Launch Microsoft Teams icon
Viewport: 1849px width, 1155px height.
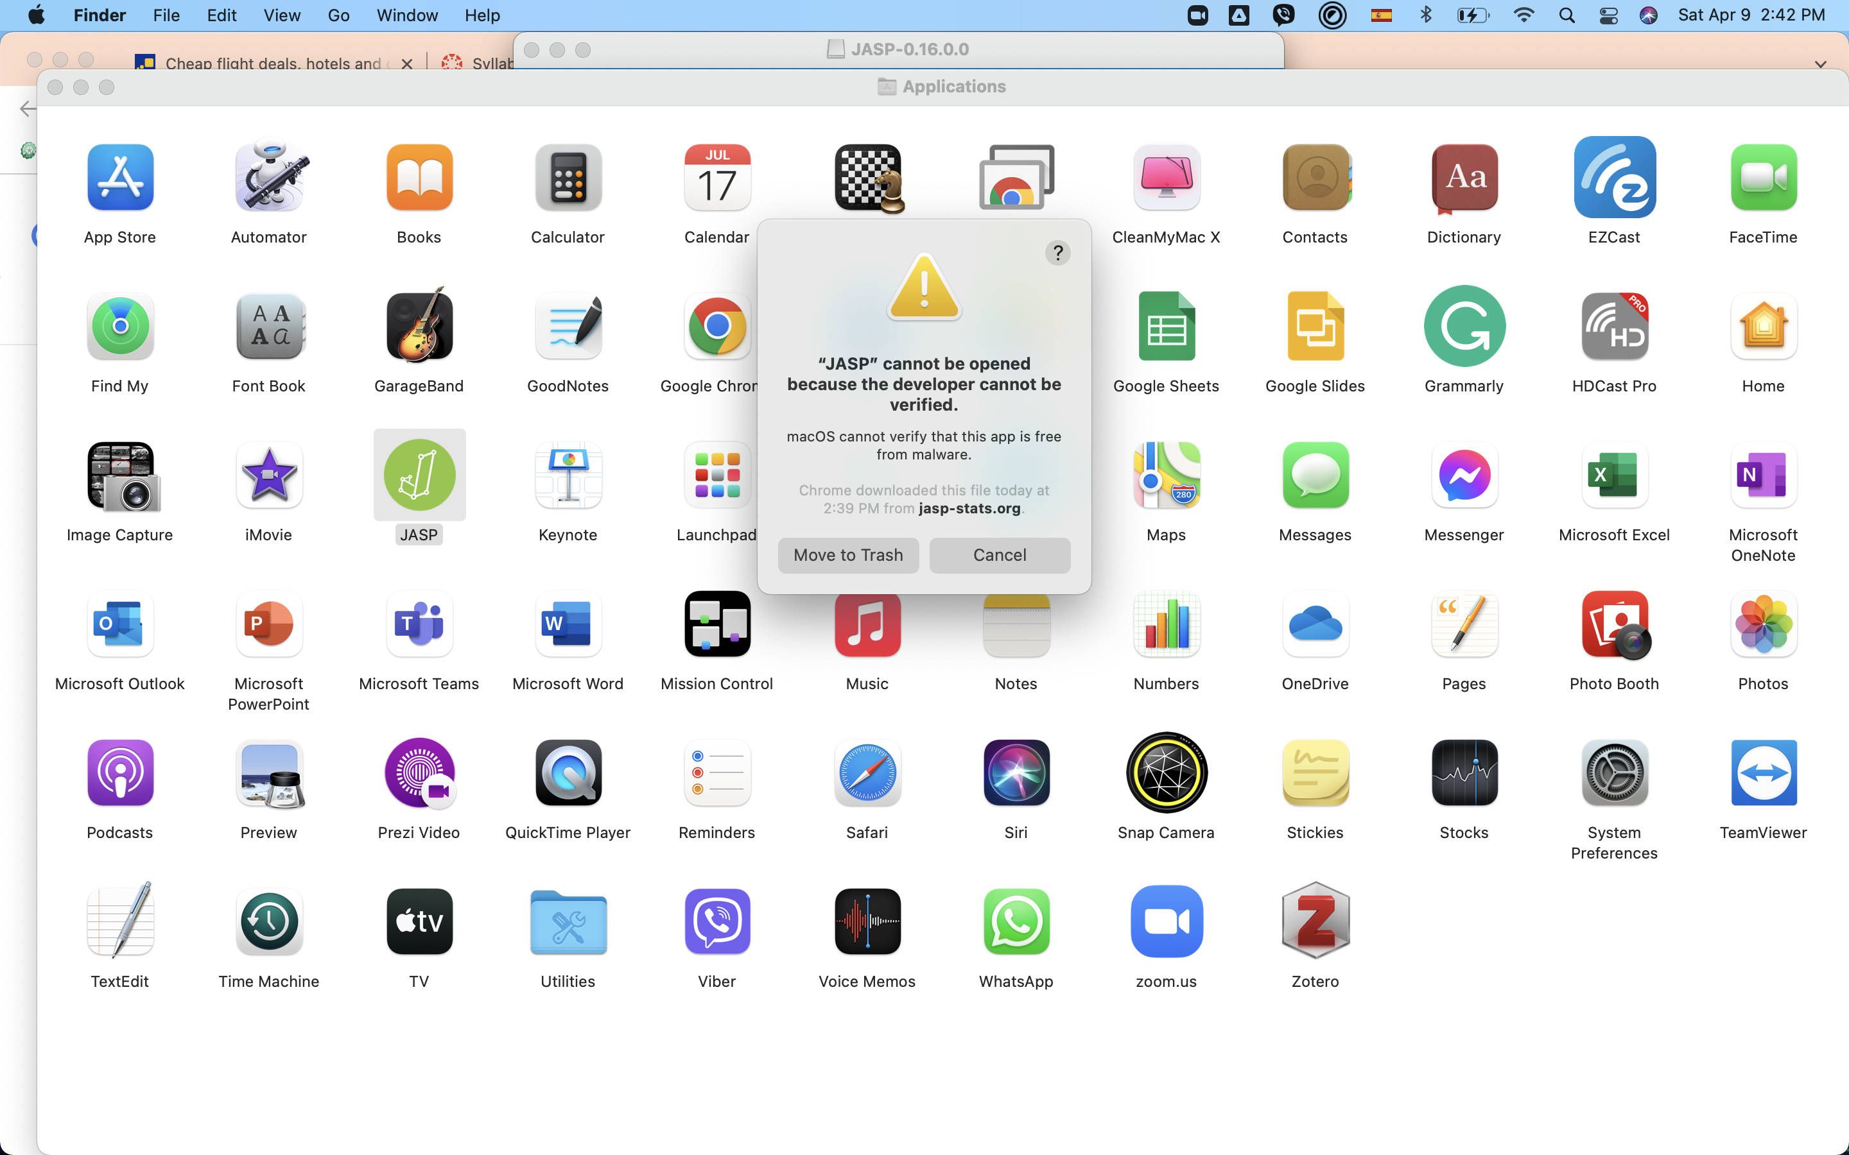(419, 624)
